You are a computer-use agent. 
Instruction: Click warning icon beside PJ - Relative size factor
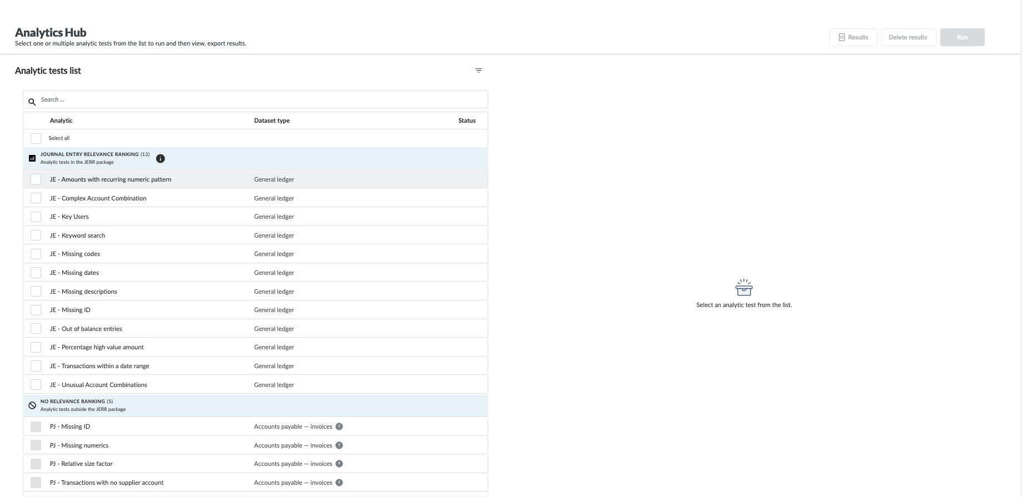(x=339, y=464)
